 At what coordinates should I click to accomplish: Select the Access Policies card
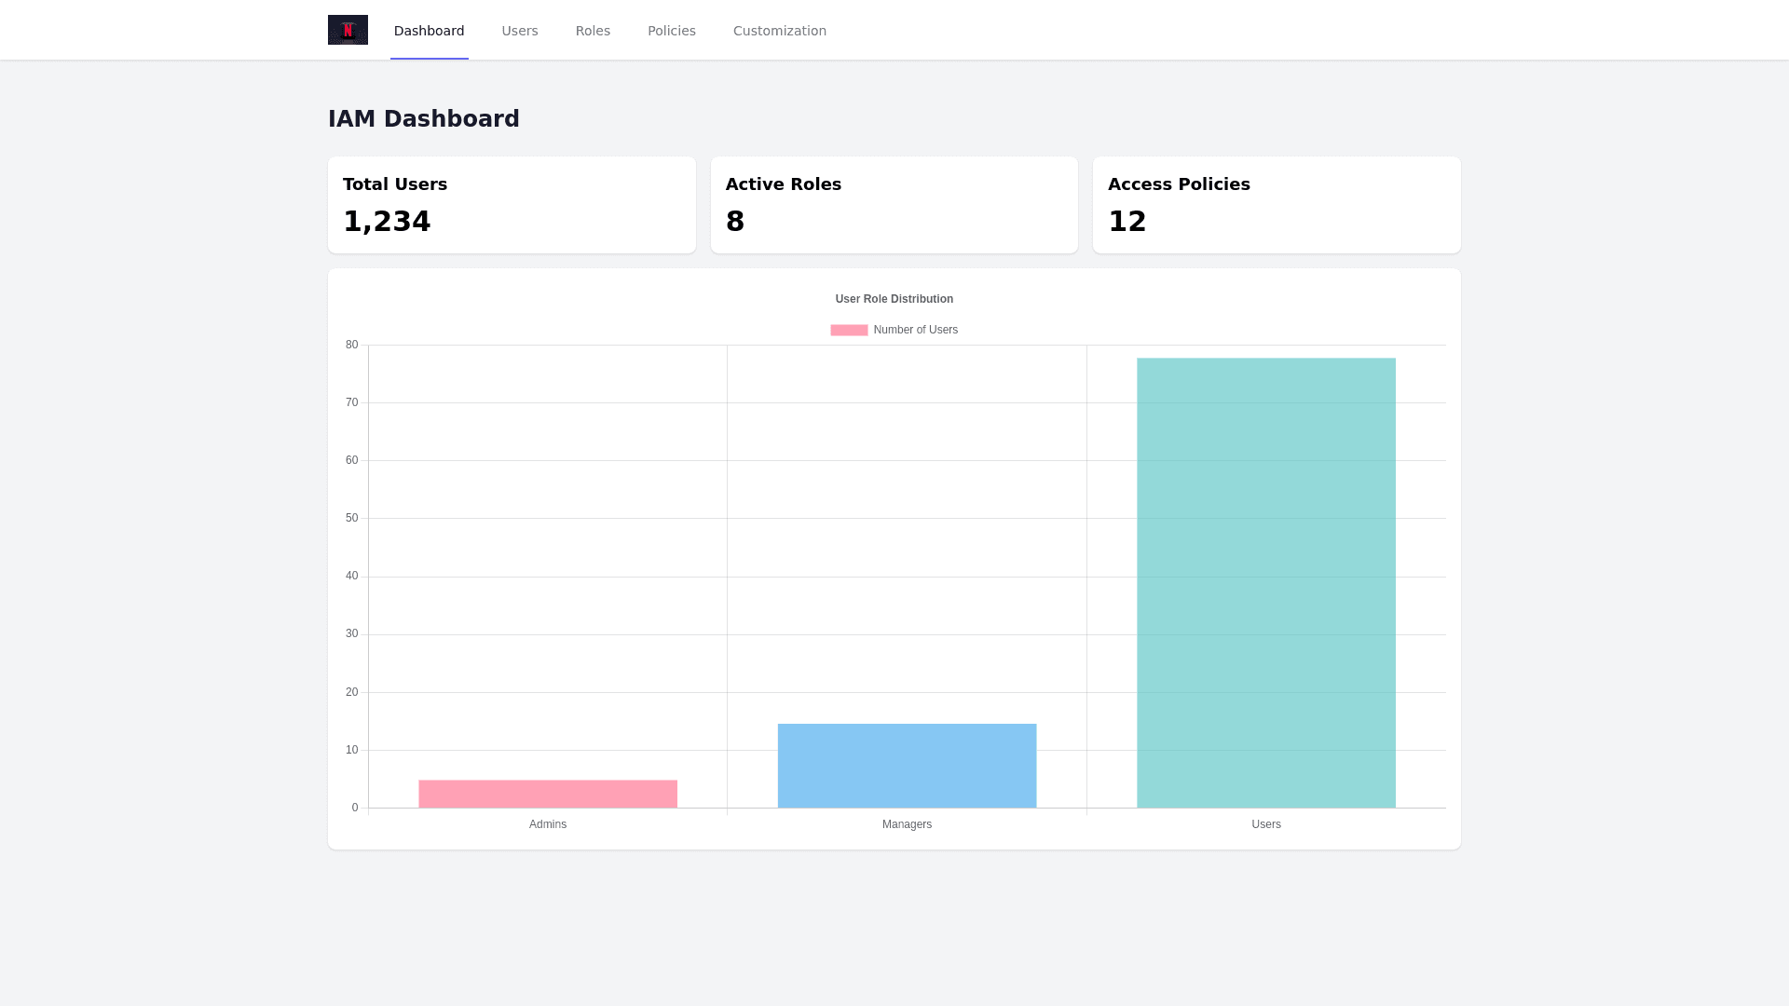(1276, 205)
